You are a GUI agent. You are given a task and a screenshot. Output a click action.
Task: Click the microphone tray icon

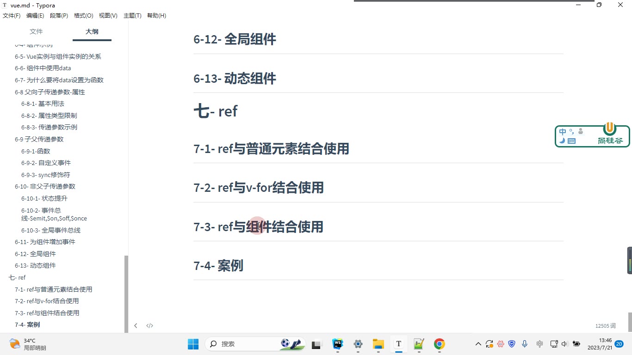(525, 344)
